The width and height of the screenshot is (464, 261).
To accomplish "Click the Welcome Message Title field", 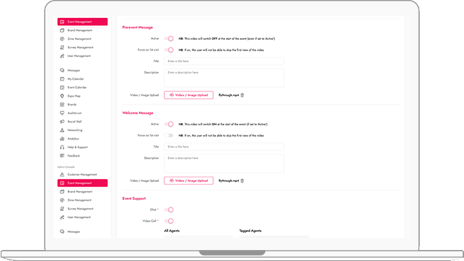I will pyautogui.click(x=224, y=146).
